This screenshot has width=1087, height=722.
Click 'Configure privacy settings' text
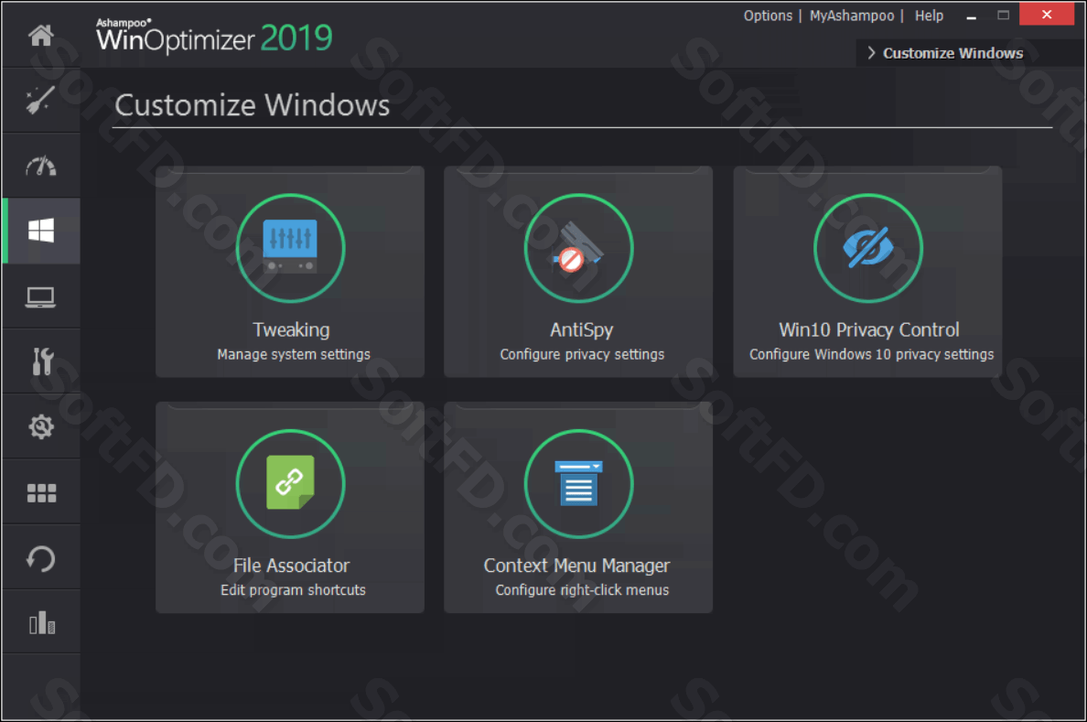click(582, 354)
